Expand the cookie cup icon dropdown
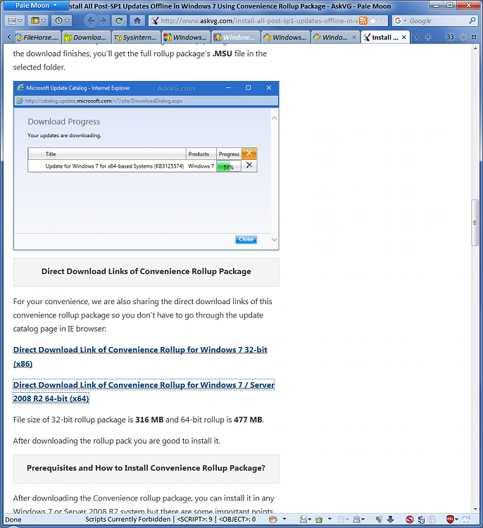 [284, 520]
